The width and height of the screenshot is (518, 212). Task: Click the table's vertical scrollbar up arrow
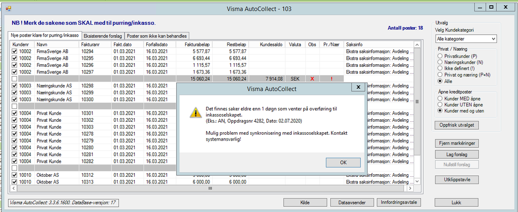coord(417,45)
